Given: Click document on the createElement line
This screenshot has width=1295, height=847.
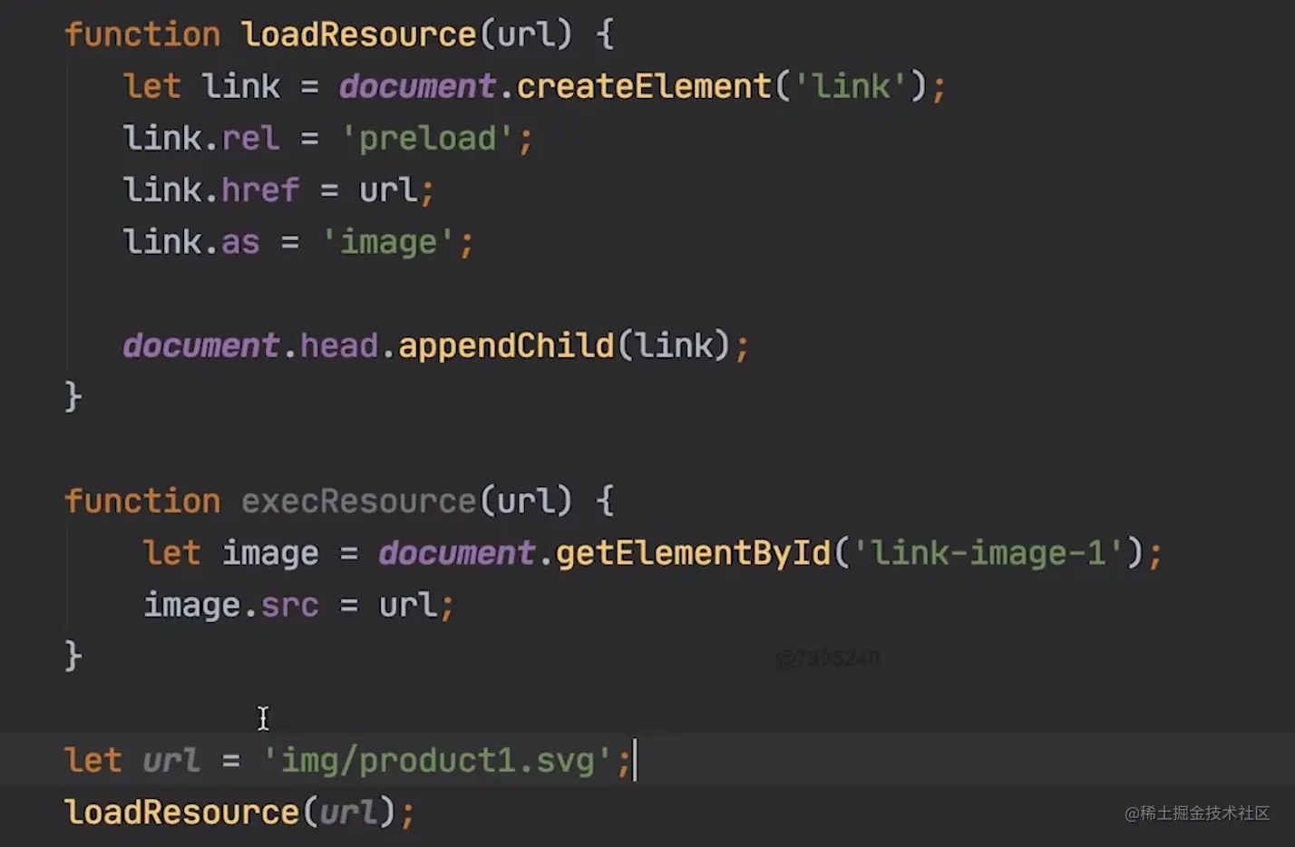Looking at the screenshot, I should [417, 86].
